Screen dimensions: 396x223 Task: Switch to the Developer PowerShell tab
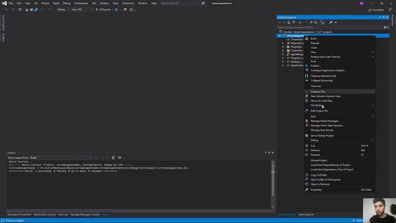19,214
